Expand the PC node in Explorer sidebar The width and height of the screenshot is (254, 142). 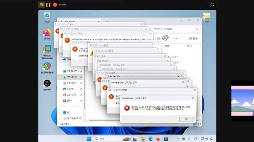[x=60, y=112]
